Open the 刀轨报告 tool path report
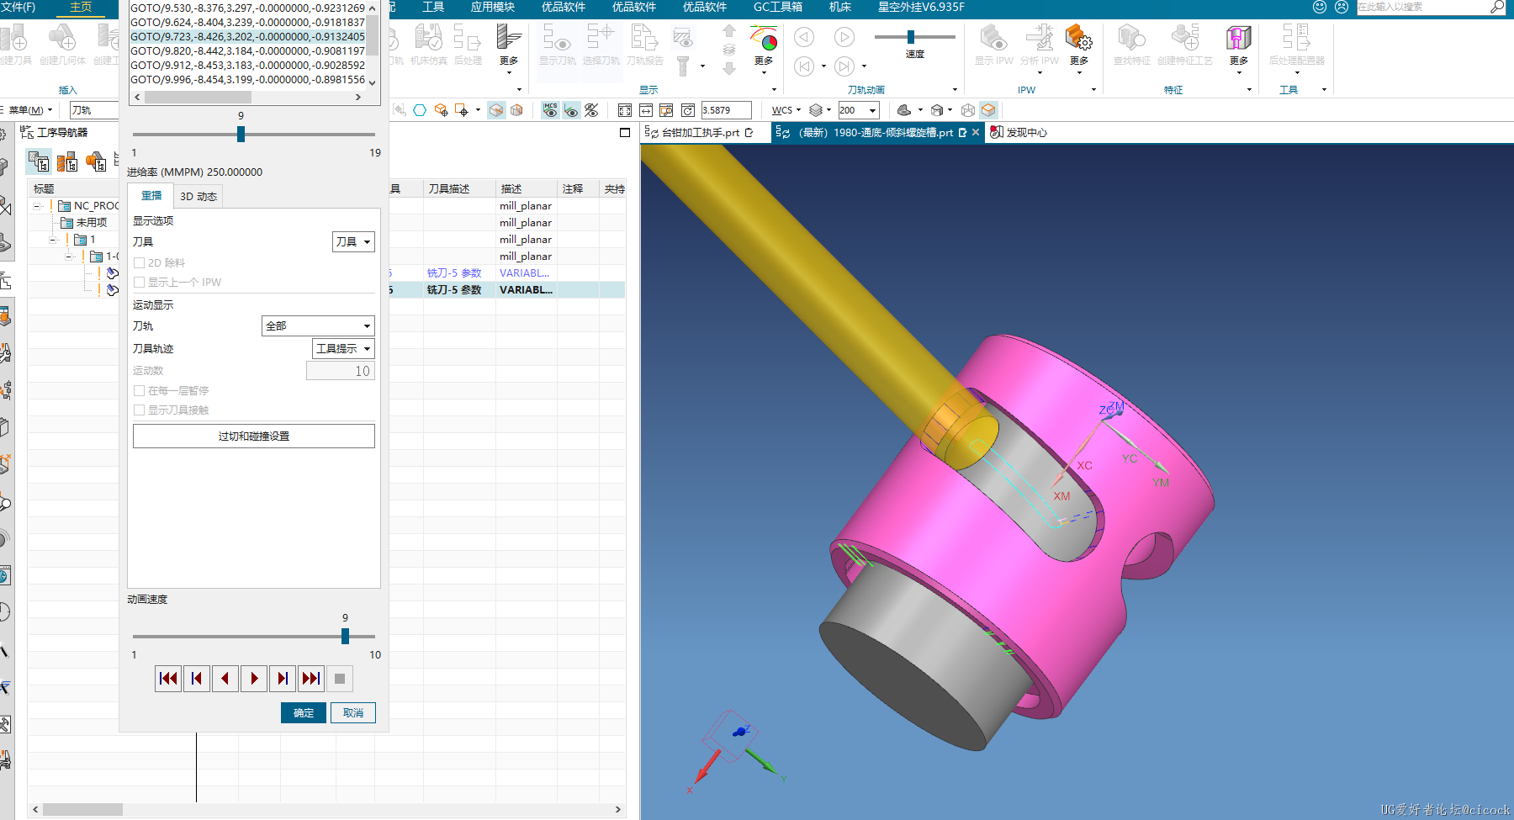 (x=644, y=45)
